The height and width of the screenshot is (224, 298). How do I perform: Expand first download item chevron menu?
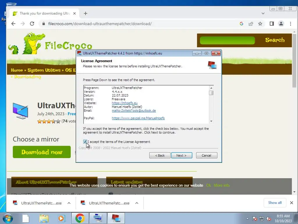(x=69, y=203)
